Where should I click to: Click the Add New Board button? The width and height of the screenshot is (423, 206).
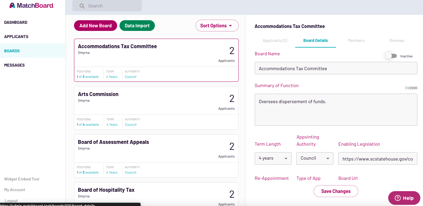[95, 26]
